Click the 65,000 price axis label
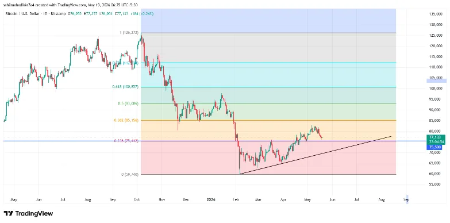Image resolution: width=450 pixels, height=223 pixels. pos(435,163)
